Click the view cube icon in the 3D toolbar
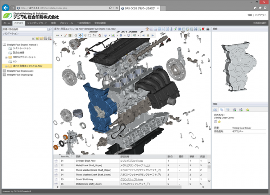 [x=106, y=35]
